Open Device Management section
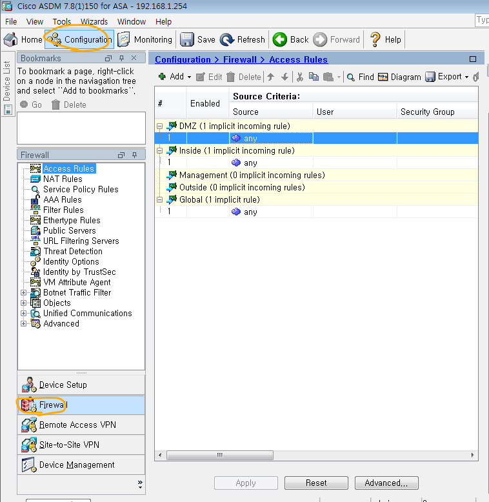Image resolution: width=489 pixels, height=502 pixels. 81,465
